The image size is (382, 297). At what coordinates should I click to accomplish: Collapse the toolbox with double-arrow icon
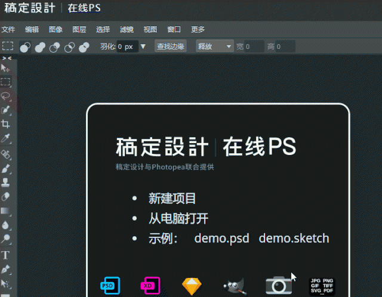tap(7, 58)
